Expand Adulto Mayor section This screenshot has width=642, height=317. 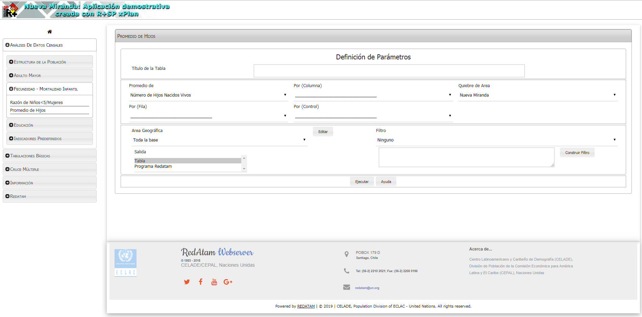50,75
